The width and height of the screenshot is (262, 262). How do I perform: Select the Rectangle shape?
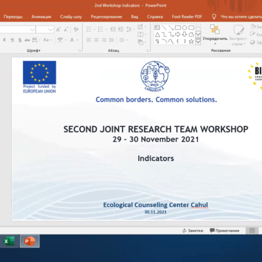178,28
